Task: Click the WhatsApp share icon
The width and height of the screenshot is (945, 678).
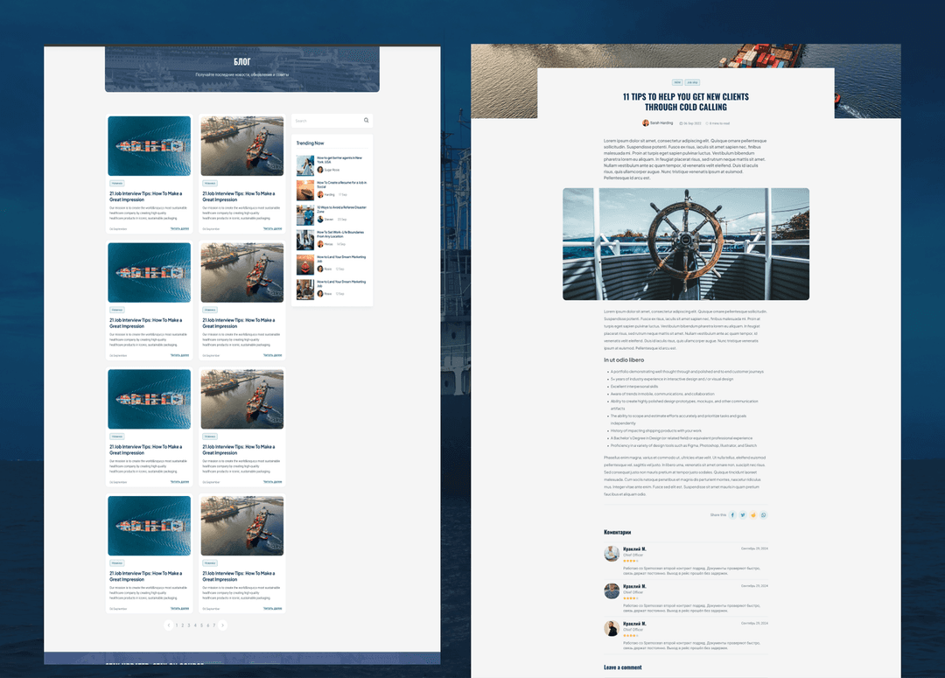Action: tap(764, 515)
